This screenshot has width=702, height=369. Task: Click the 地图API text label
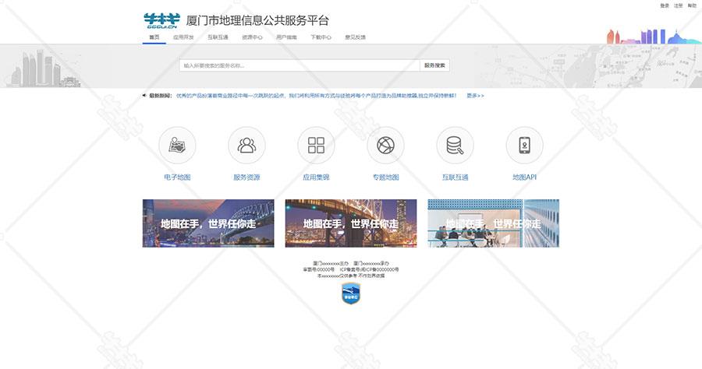pyautogui.click(x=524, y=177)
